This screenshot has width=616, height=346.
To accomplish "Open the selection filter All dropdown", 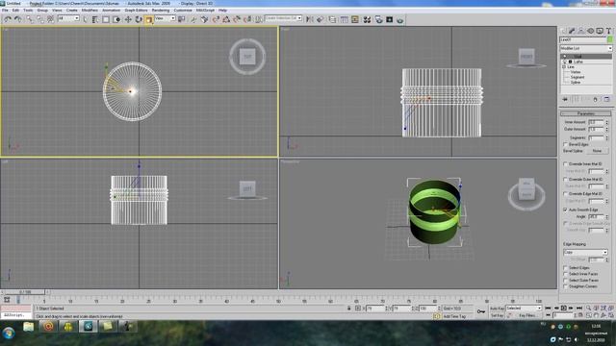I will click(68, 18).
